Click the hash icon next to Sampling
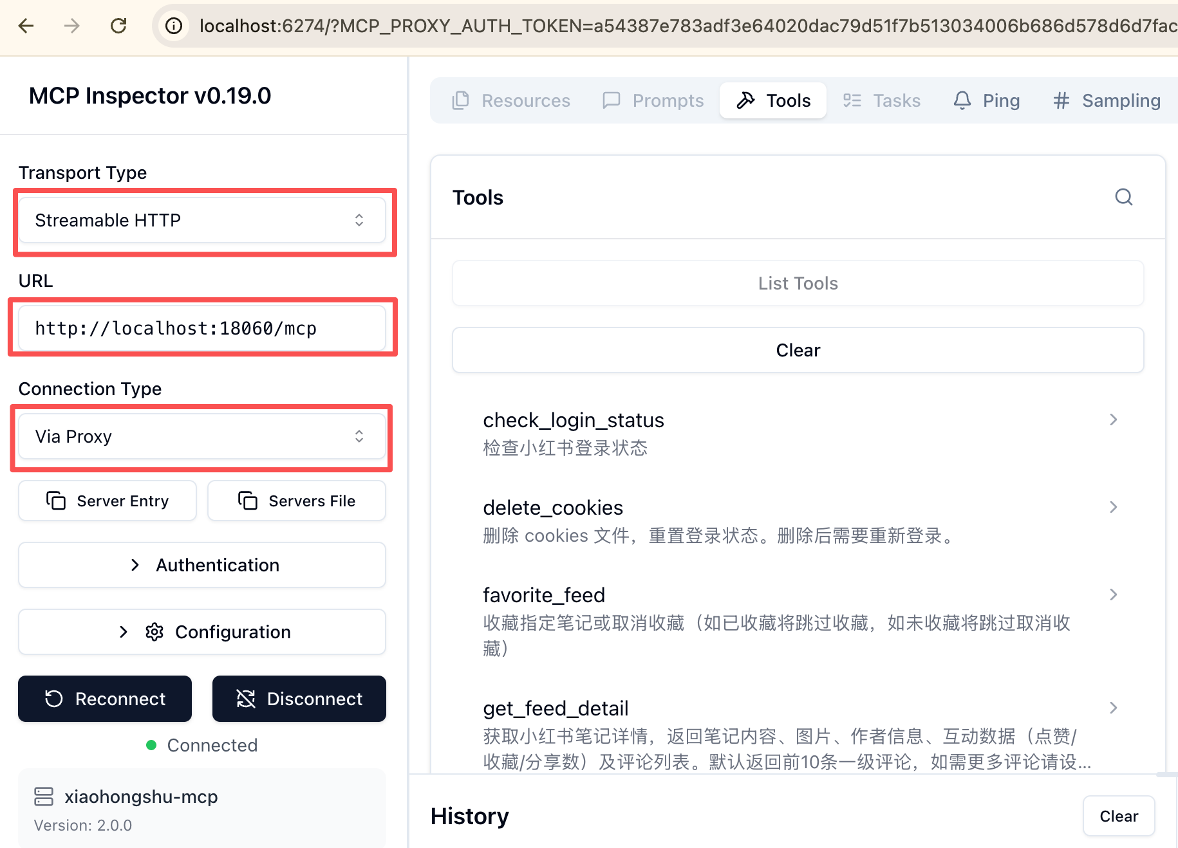1178x848 pixels. (1061, 100)
